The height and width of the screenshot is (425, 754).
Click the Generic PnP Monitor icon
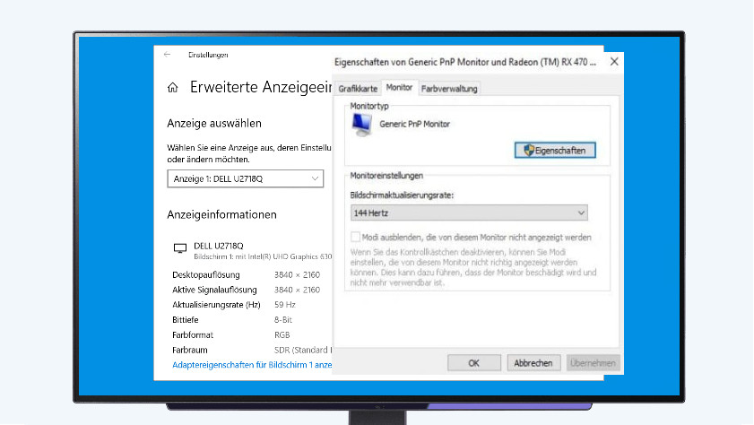[362, 126]
